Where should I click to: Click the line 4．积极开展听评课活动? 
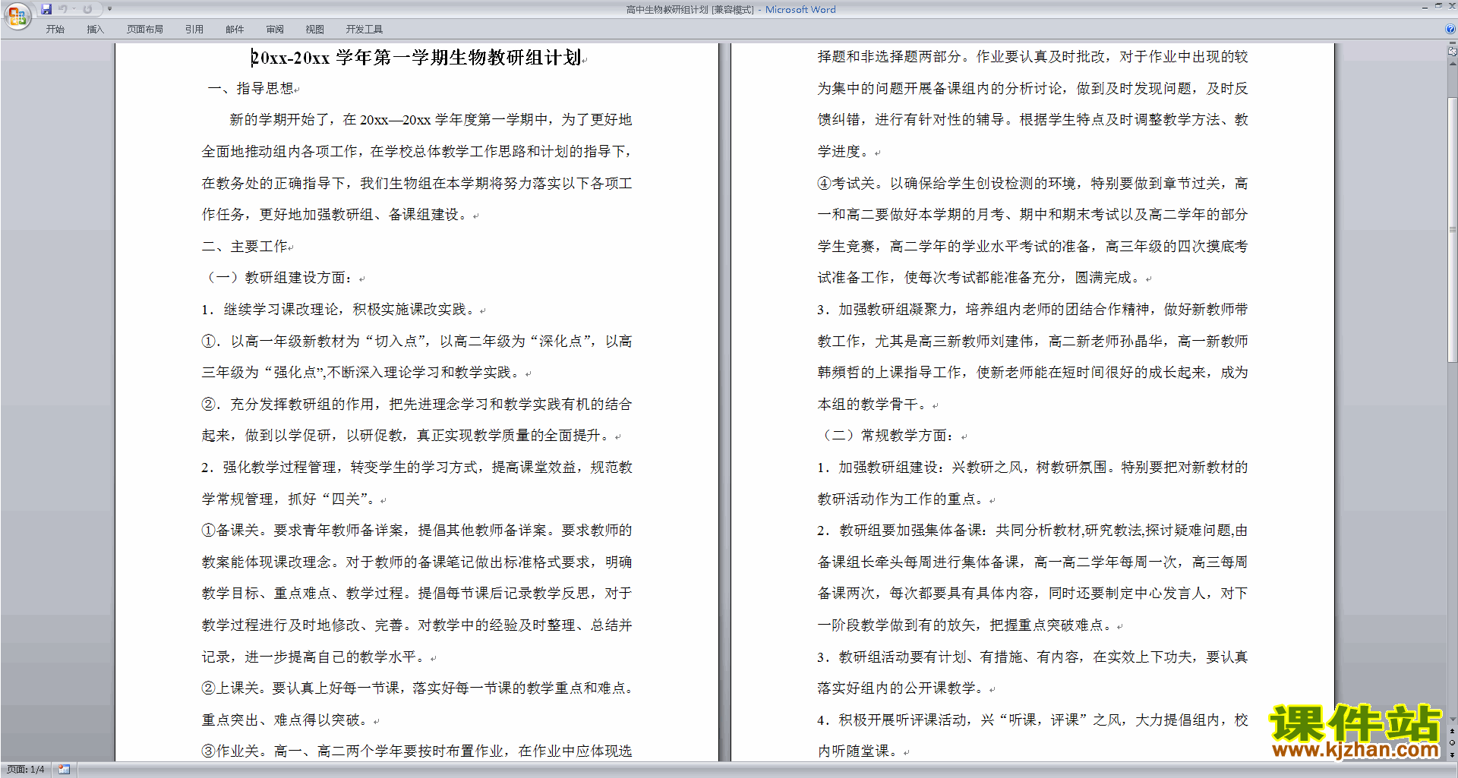(x=1032, y=720)
